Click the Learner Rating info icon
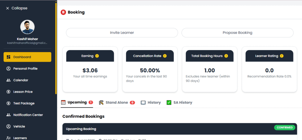Image resolution: width=302 pixels, height=140 pixels. [282, 56]
